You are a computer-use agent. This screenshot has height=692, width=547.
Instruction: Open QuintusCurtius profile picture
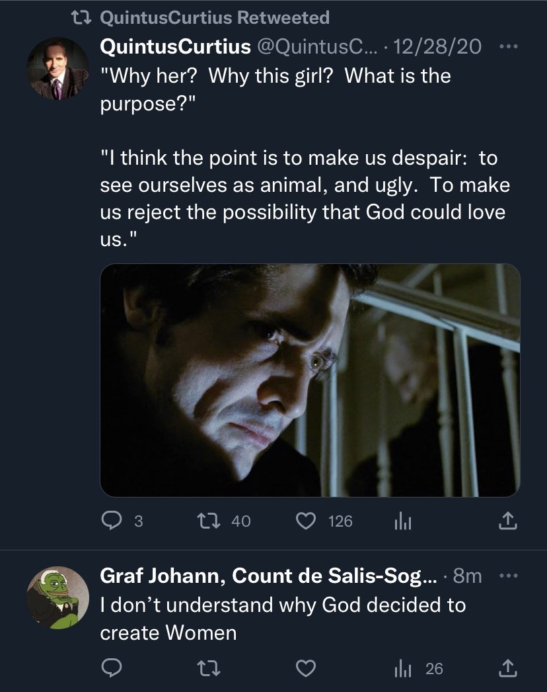tap(57, 68)
